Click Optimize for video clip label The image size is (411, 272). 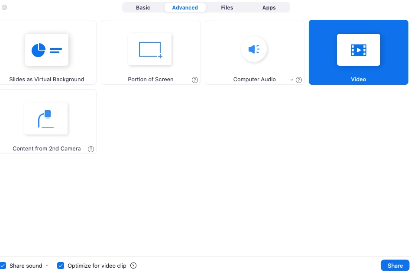97,266
